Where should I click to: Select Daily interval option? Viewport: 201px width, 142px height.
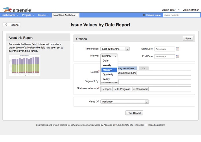(109, 61)
